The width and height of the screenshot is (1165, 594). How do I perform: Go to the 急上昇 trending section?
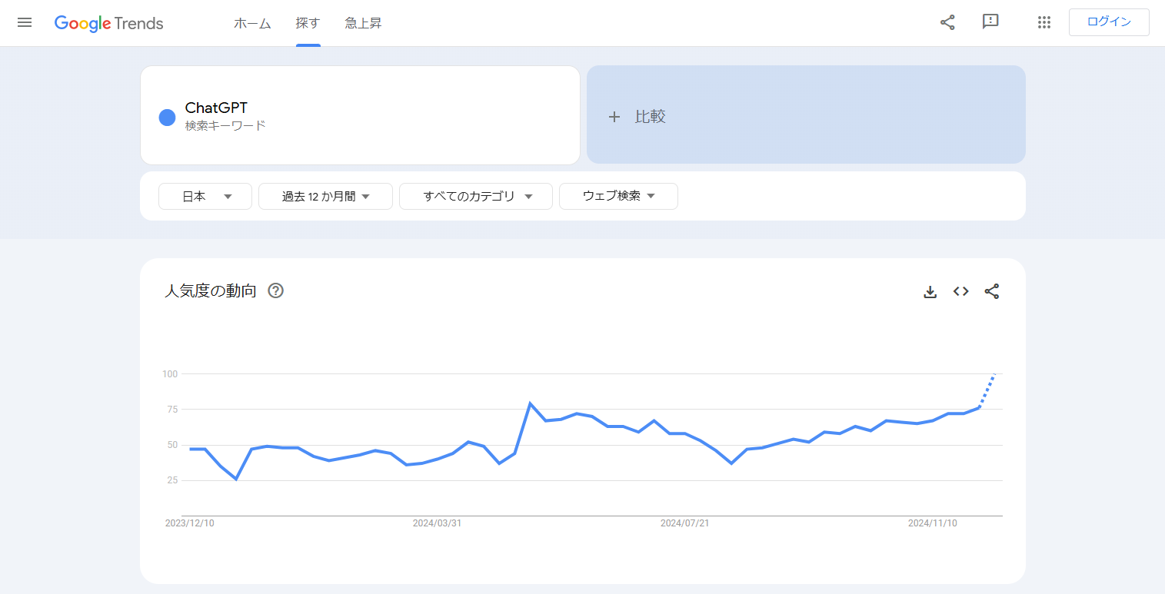361,23
